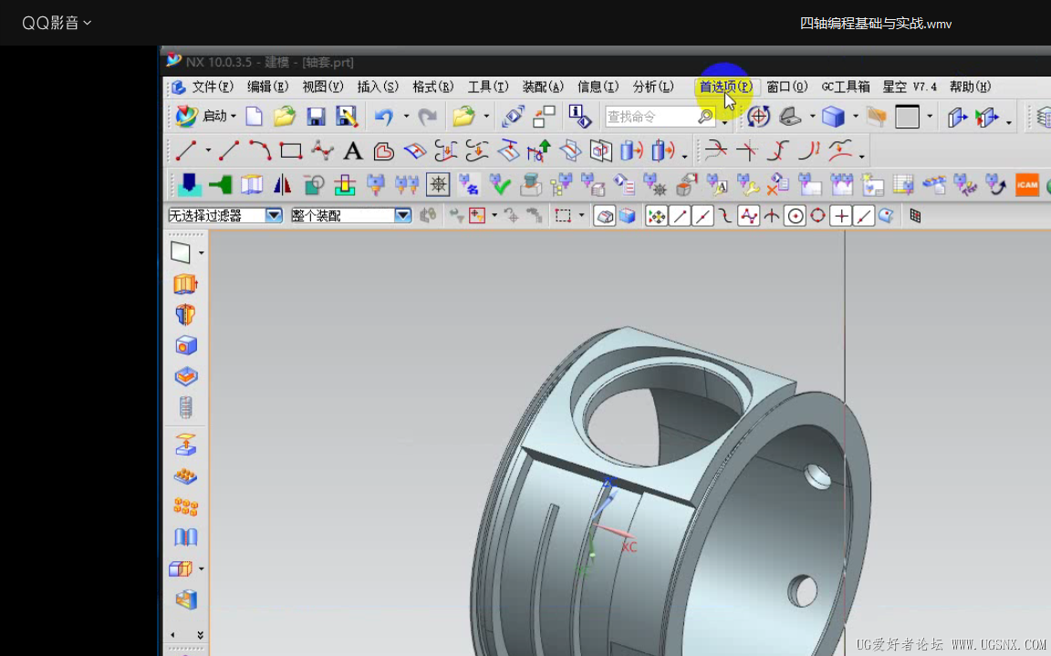
Task: Toggle the arc center snap point option
Action: tap(795, 216)
